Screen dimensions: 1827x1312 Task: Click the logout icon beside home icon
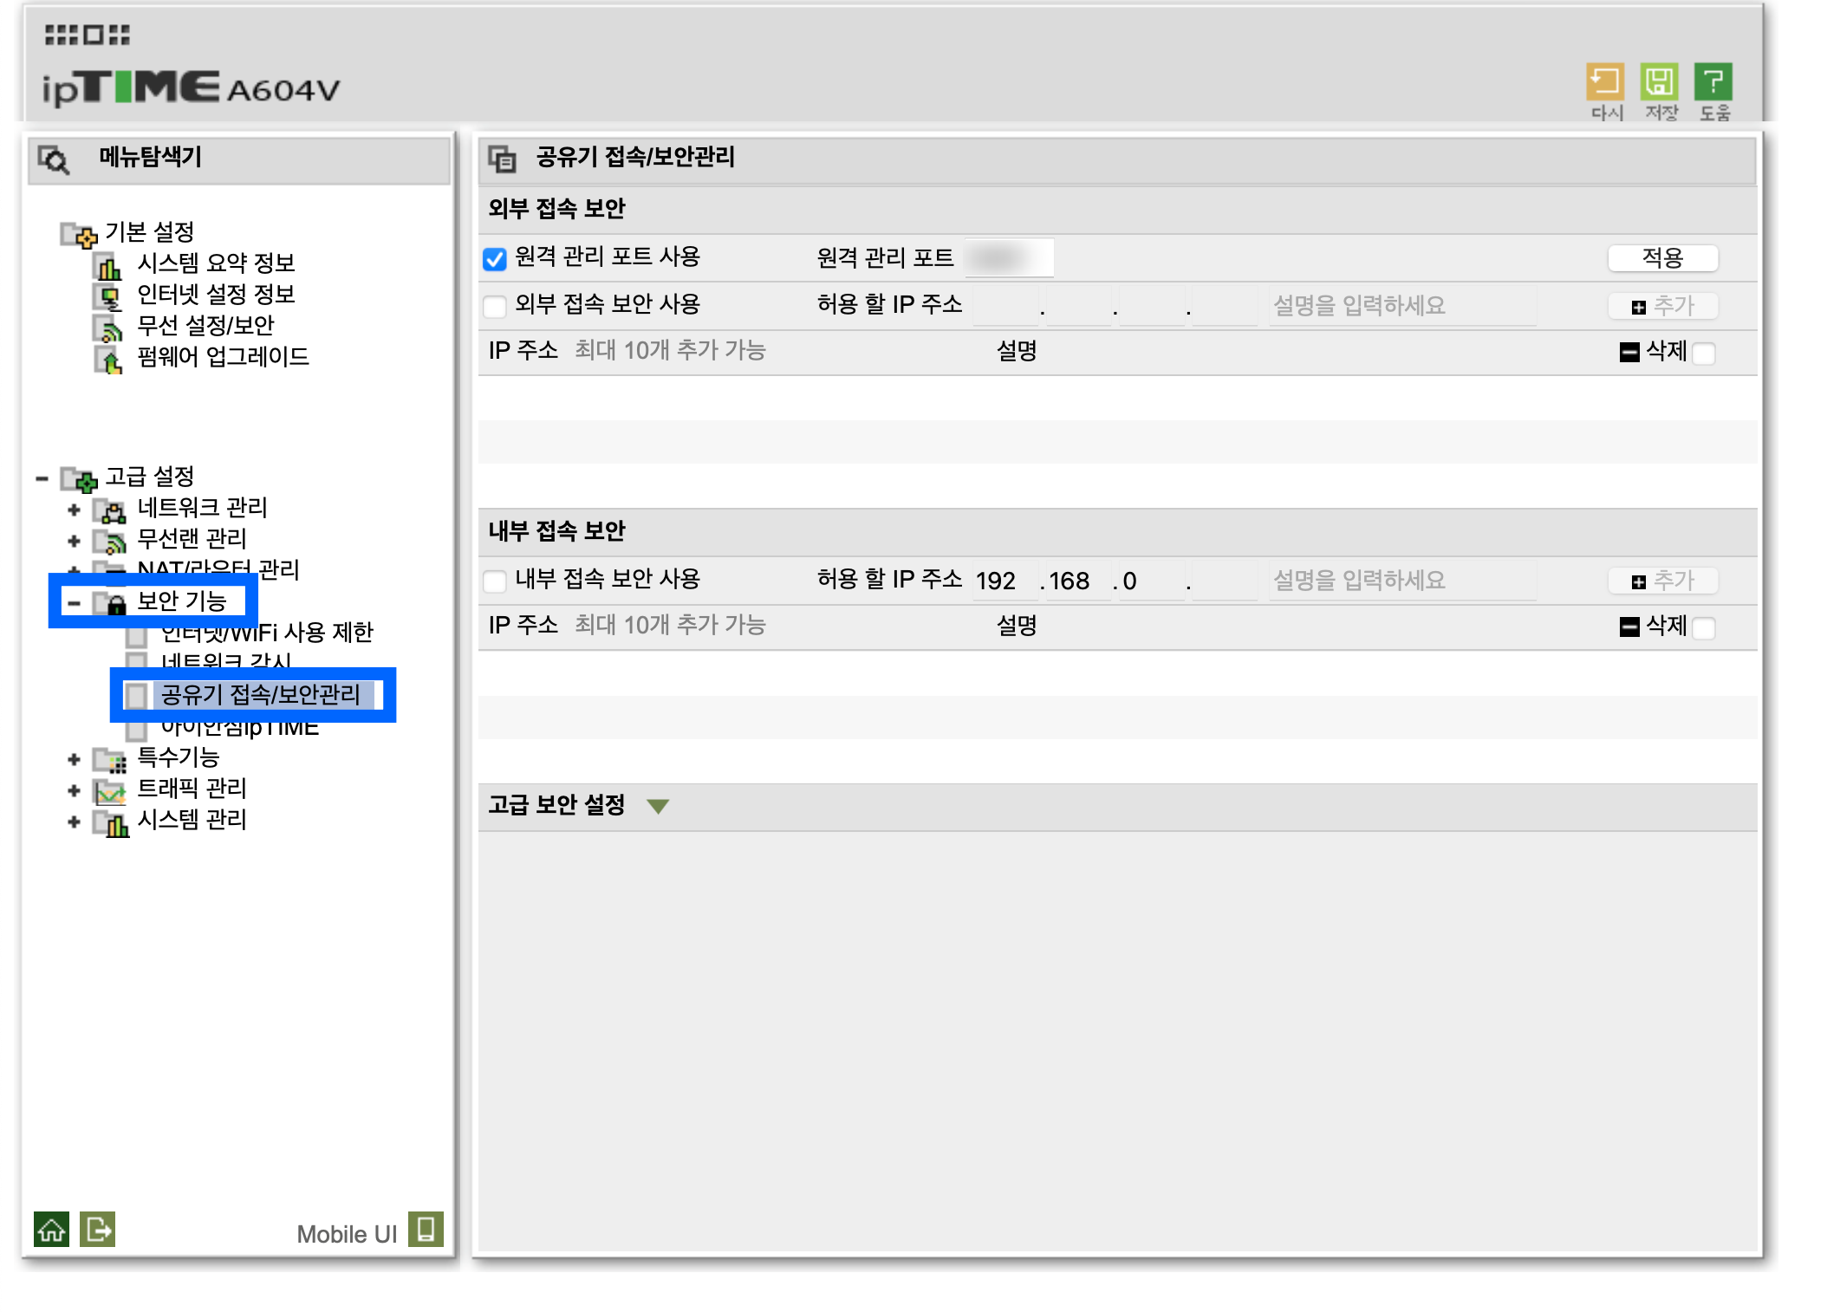(97, 1229)
